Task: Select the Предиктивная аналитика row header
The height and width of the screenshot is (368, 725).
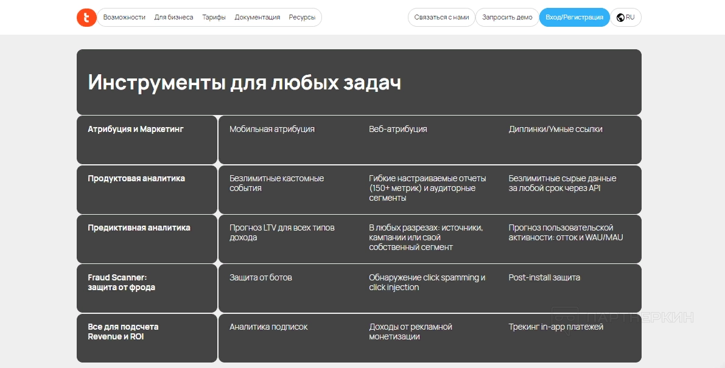Action: tap(139, 227)
